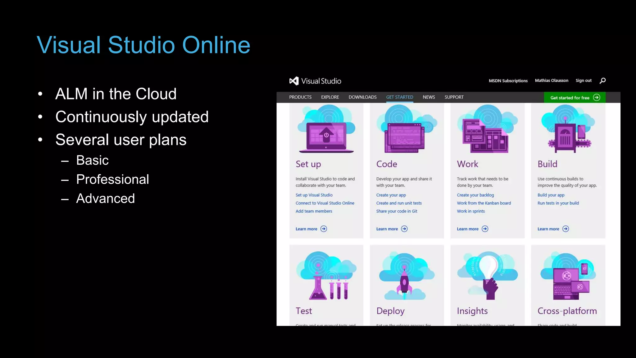Open the search magnifier icon
The height and width of the screenshot is (358, 636).
[x=602, y=81]
